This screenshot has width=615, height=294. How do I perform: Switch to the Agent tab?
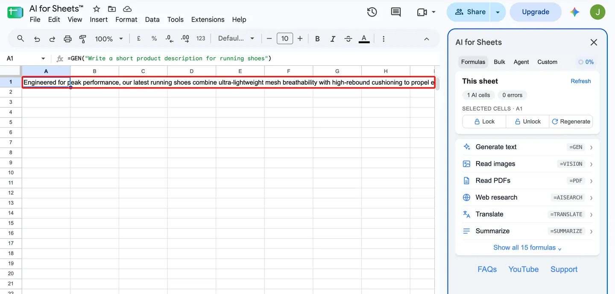521,62
